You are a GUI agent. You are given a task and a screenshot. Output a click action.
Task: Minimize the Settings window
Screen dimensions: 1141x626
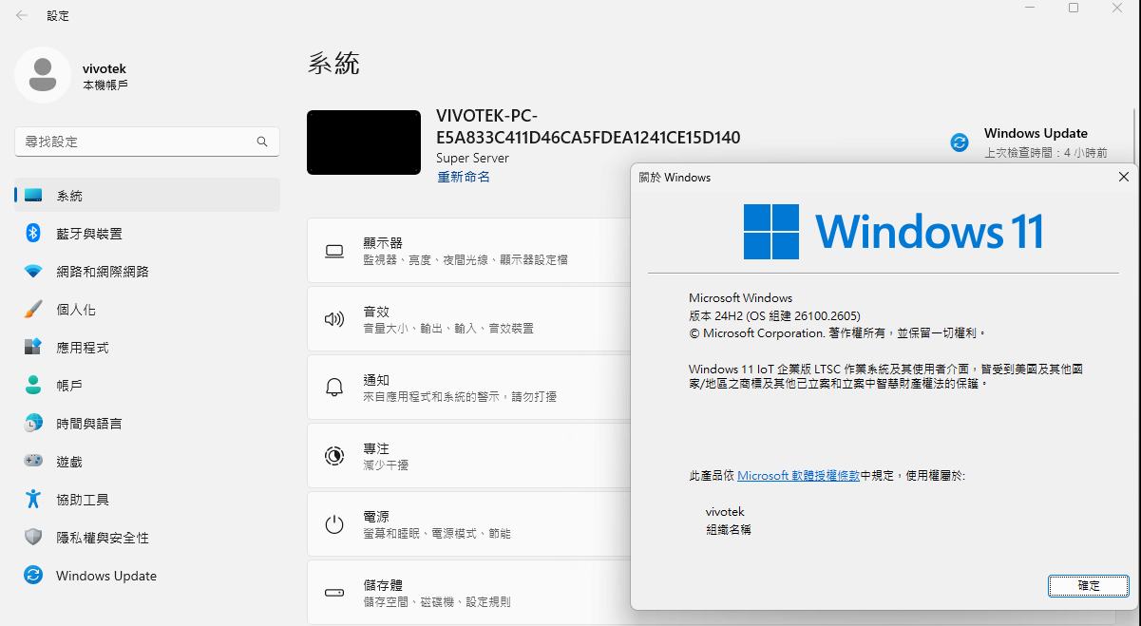point(1030,8)
